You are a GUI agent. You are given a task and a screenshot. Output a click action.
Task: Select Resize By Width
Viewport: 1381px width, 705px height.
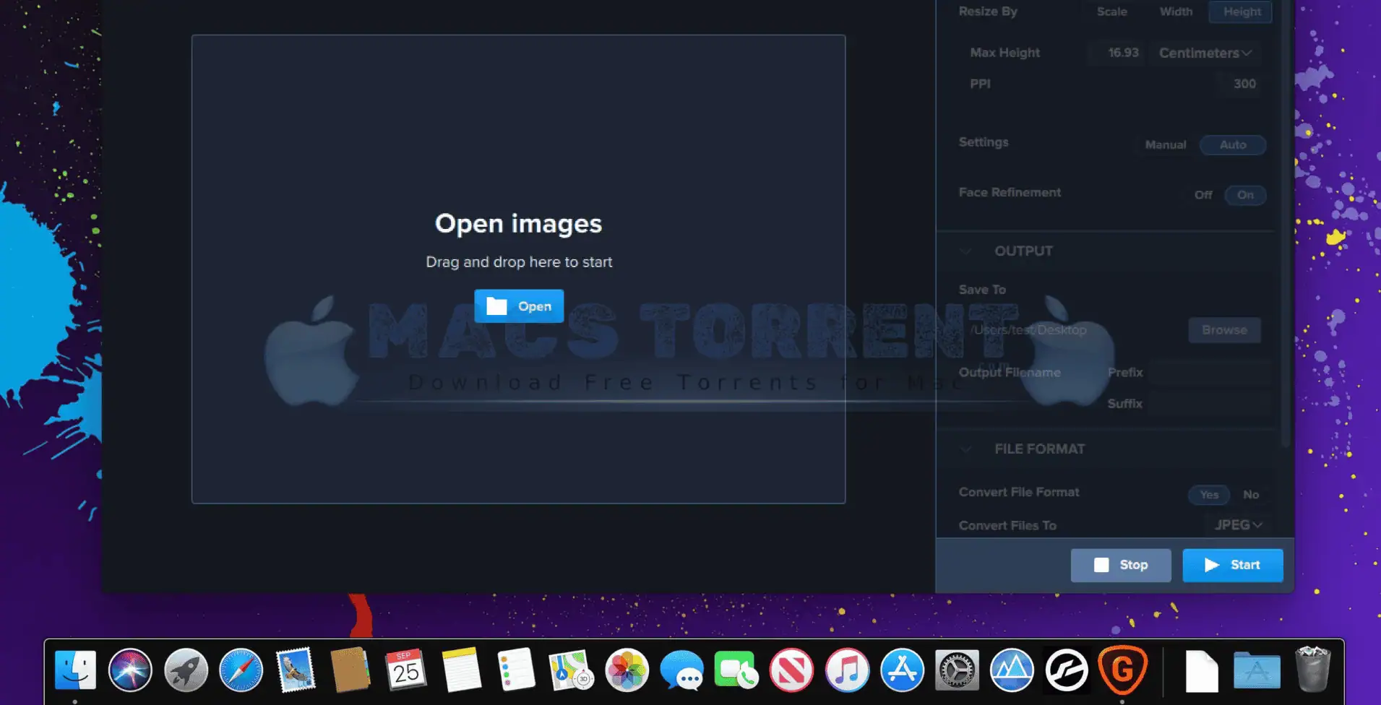(x=1176, y=12)
